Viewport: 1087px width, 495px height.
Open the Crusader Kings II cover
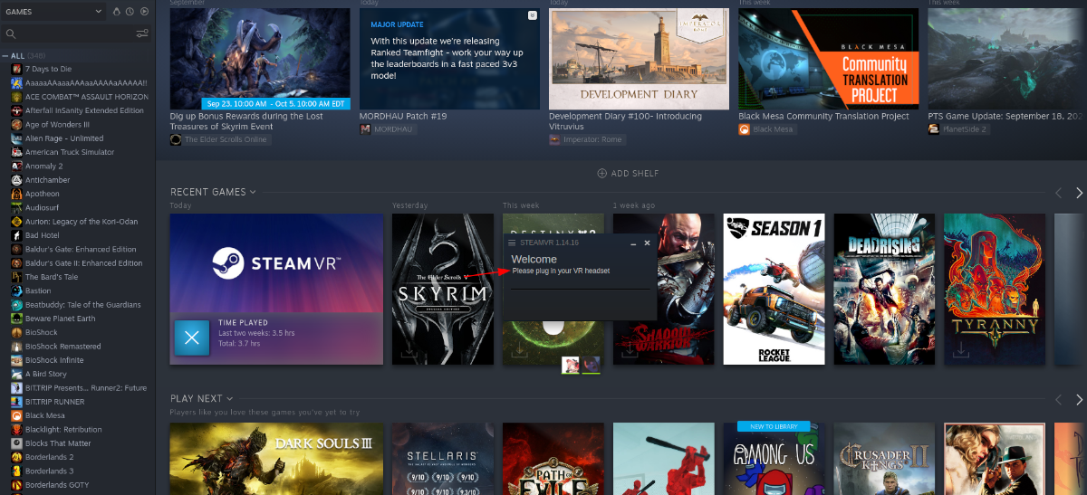click(885, 459)
